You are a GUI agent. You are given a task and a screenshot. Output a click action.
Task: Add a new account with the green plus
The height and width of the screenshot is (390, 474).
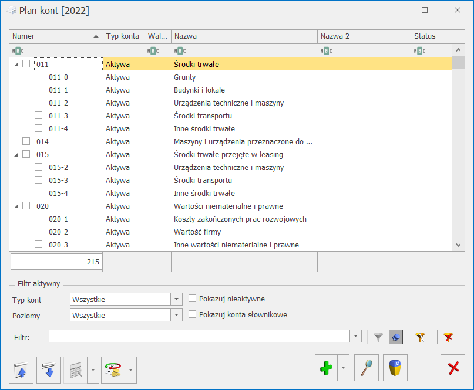[x=326, y=368]
